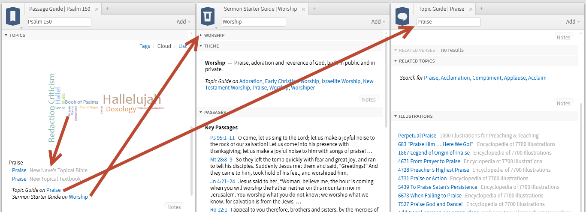586x212 pixels.
Task: Expand the Worship section
Action: [x=200, y=36]
